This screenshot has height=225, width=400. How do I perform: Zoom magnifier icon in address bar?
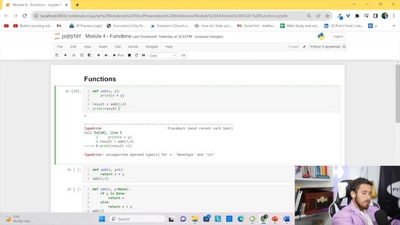[x=309, y=16]
